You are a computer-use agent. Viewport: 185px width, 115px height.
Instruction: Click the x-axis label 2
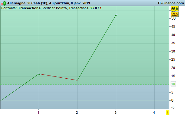77,113
